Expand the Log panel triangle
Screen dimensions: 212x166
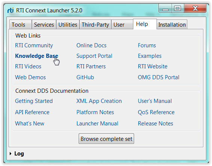tap(10, 154)
